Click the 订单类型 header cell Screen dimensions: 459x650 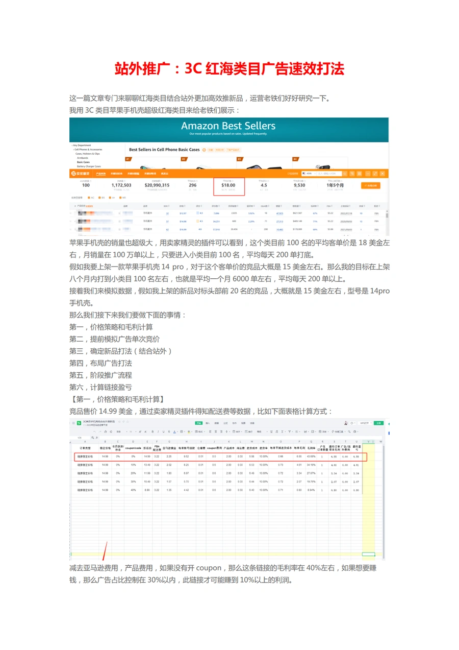85,447
